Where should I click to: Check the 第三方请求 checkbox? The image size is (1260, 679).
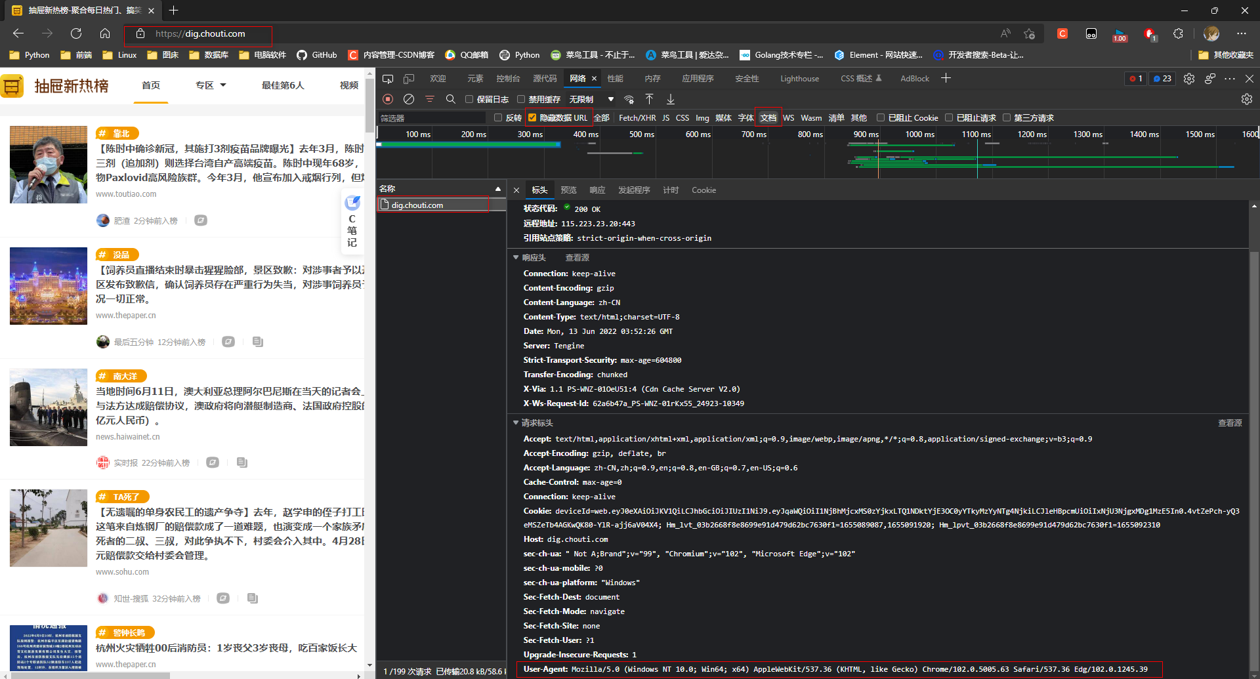pyautogui.click(x=1007, y=117)
